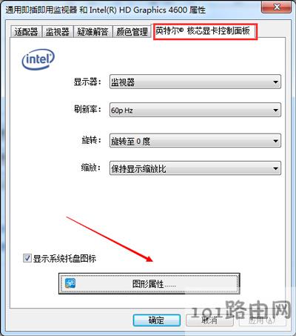Click the 旋转至 0 度 combo text
Viewport: 296px width, 336px height.
130,141
